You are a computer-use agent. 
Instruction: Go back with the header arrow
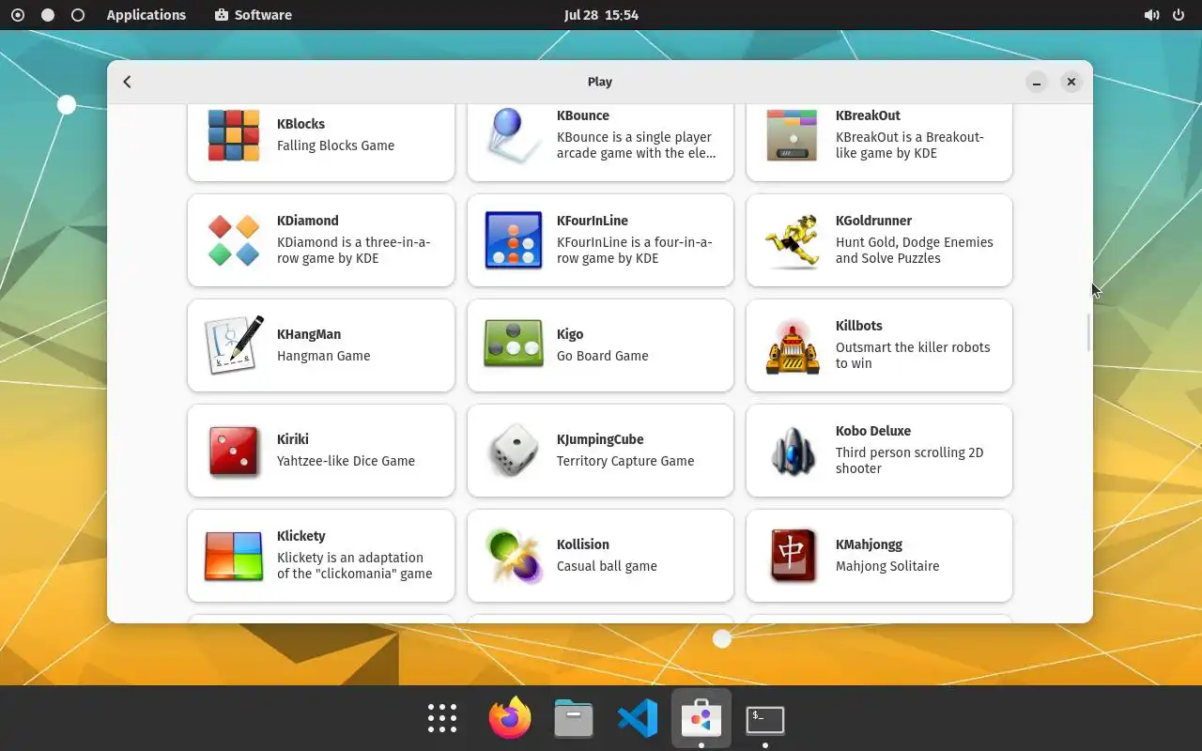128,82
